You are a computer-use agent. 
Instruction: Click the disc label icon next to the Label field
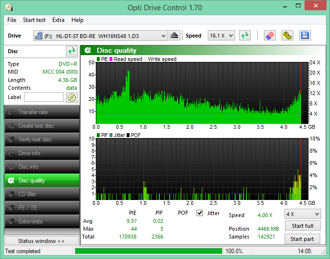click(72, 98)
